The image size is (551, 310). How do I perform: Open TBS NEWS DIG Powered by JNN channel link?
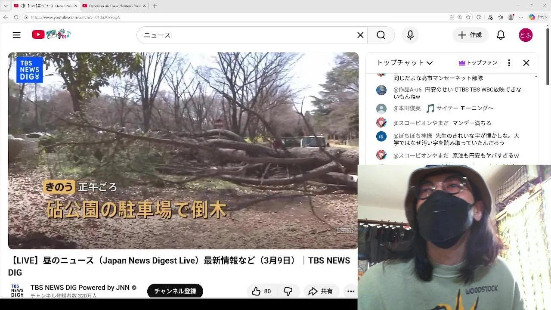tap(80, 288)
